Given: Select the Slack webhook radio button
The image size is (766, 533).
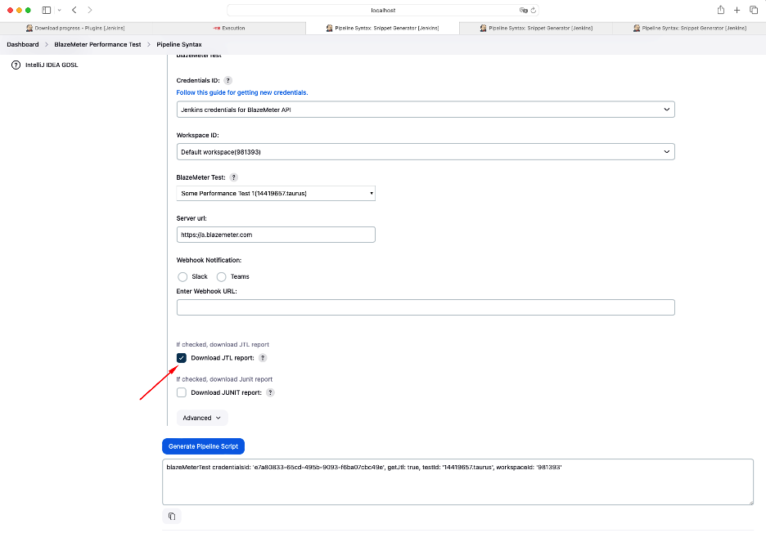Looking at the screenshot, I should pyautogui.click(x=182, y=277).
